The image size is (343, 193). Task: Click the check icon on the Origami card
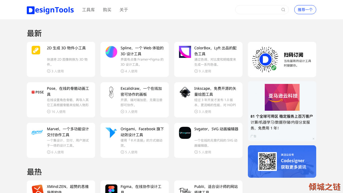tap(122, 152)
